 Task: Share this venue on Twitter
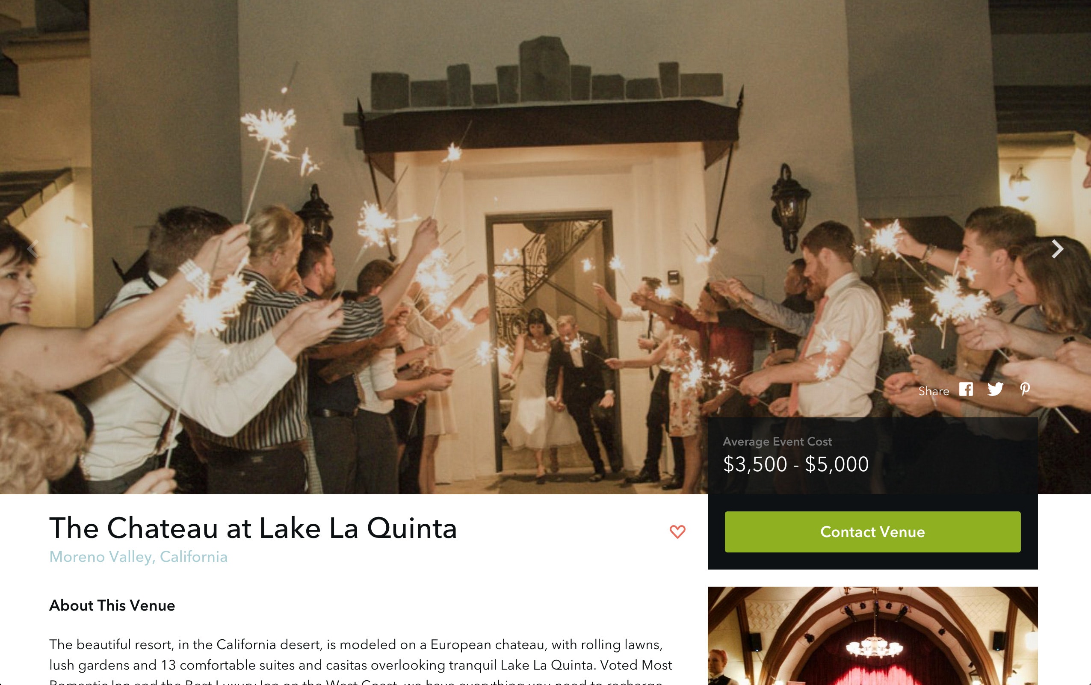tap(995, 390)
